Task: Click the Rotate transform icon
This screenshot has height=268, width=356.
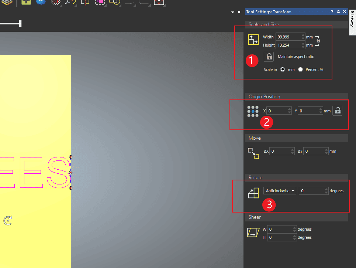Action: 253,193
